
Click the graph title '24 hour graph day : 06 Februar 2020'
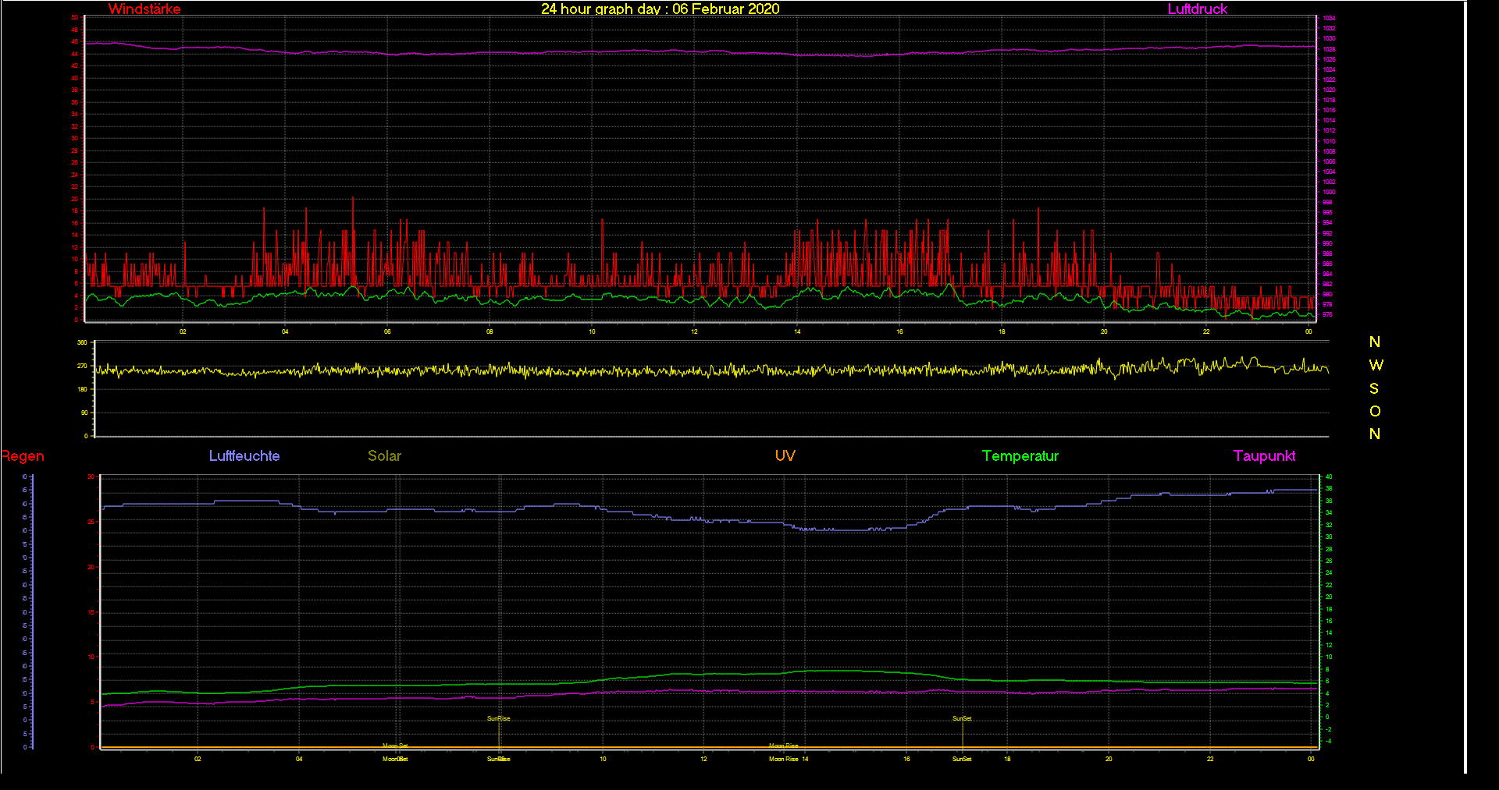point(660,9)
